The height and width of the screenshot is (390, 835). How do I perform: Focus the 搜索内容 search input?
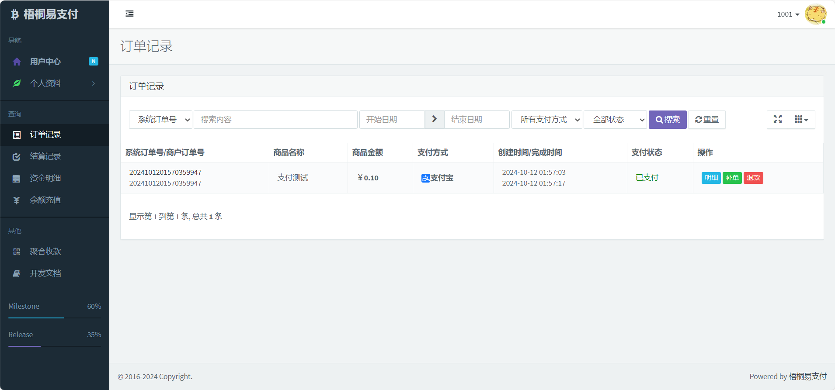click(x=275, y=120)
